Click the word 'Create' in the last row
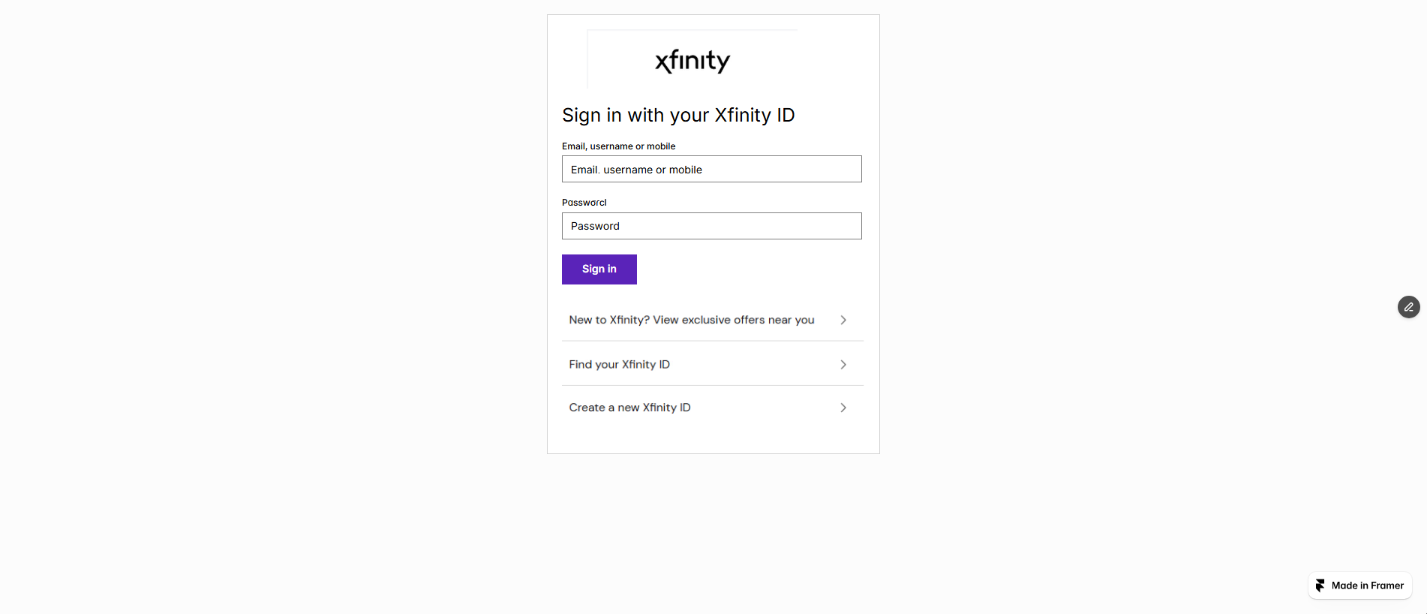1427x614 pixels. click(587, 408)
